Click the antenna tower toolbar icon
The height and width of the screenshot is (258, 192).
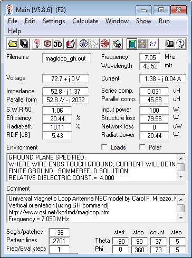click(x=36, y=44)
